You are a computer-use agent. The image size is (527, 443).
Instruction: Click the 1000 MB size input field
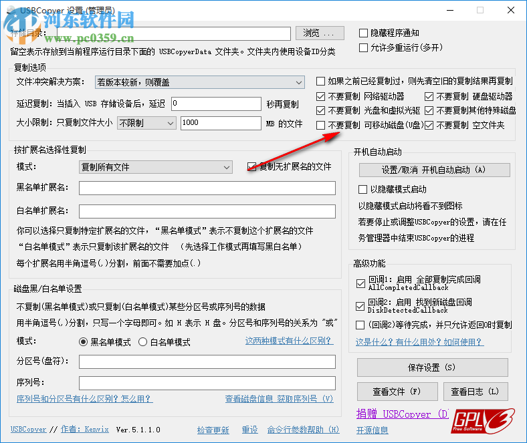tap(221, 123)
